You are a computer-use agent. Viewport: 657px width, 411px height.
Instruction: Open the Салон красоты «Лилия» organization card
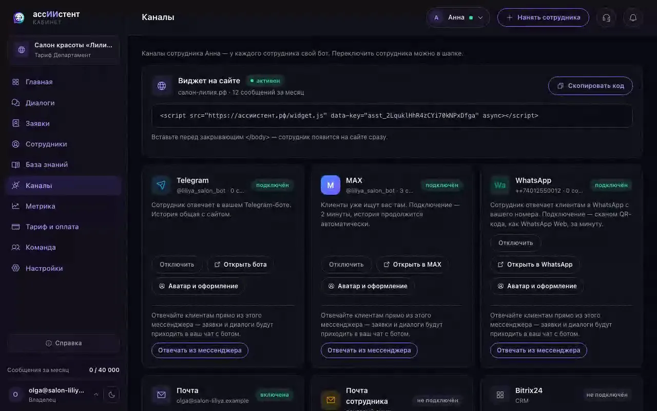pos(64,50)
